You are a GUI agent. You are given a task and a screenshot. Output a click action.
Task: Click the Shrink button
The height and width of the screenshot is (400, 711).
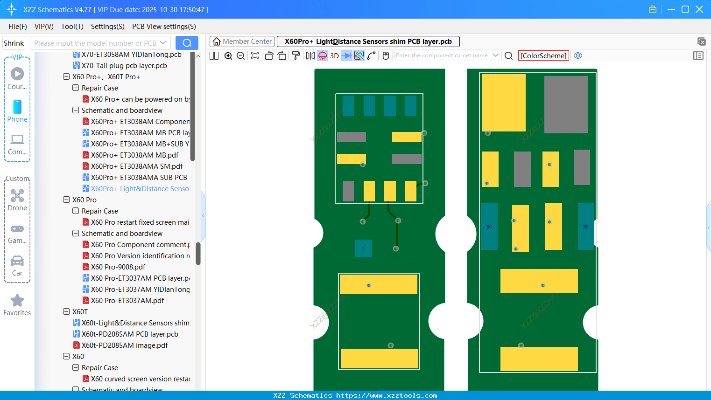(x=14, y=42)
